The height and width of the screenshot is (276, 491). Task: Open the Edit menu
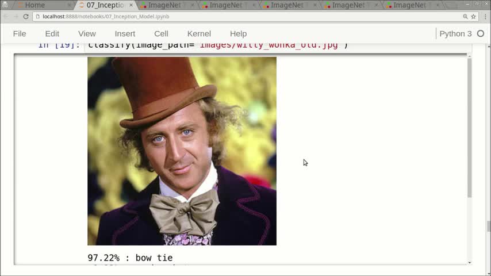pos(52,33)
